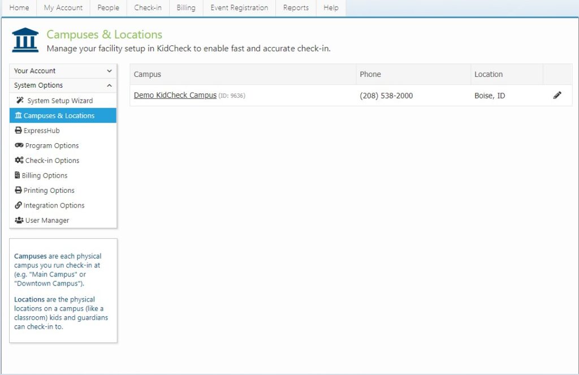The image size is (579, 375).
Task: Select Campuses & Locations in sidebar
Action: point(63,115)
